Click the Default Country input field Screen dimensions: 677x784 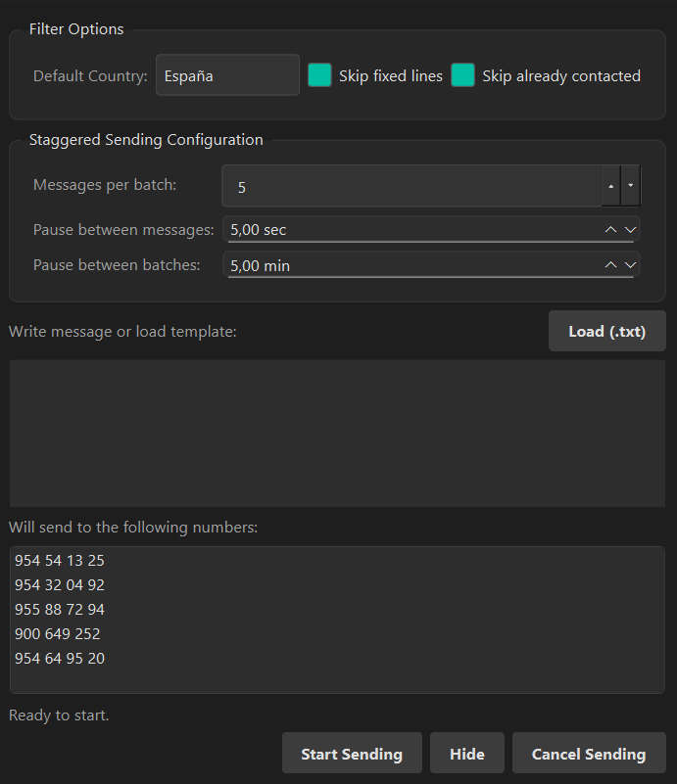pyautogui.click(x=227, y=75)
